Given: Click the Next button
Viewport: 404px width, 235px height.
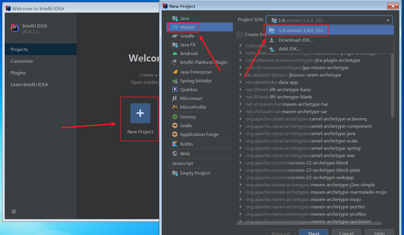Looking at the screenshot, I should [x=314, y=233].
